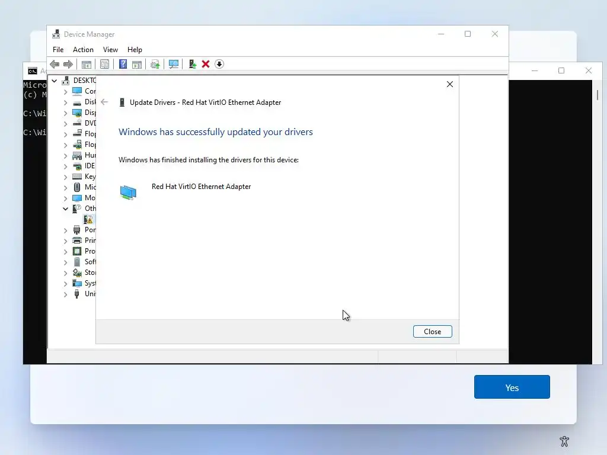
Task: Click the accessibility icon at screen corner
Action: point(564,441)
